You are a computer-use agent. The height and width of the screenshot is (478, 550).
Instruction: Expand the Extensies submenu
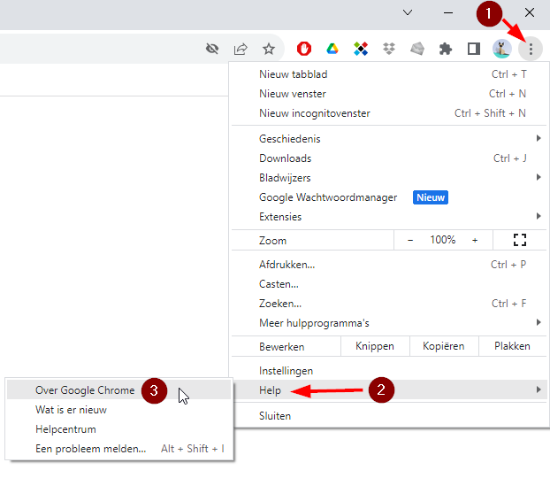pos(389,217)
